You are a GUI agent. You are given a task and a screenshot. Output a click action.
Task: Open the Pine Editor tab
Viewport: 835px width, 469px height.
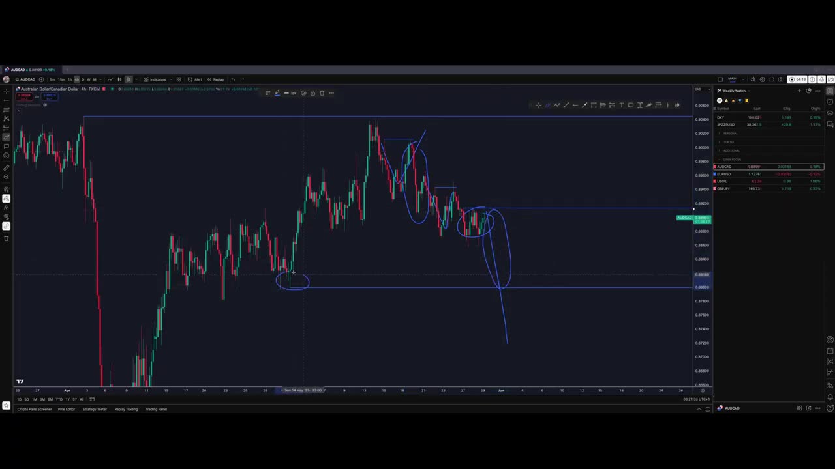coord(67,409)
